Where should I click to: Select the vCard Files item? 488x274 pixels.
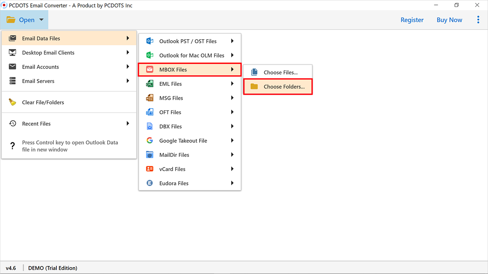point(190,169)
